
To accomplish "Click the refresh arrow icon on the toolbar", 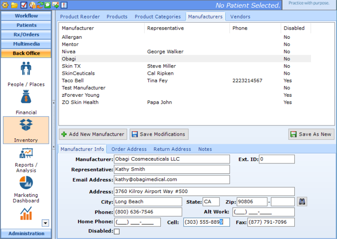I will (x=40, y=5).
